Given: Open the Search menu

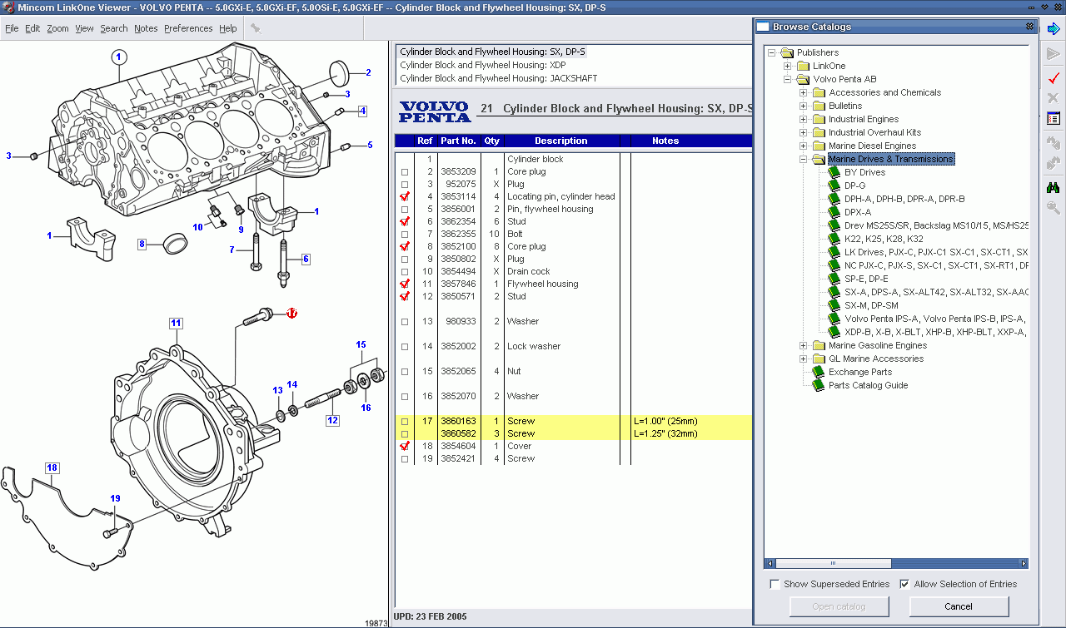Looking at the screenshot, I should [x=114, y=28].
